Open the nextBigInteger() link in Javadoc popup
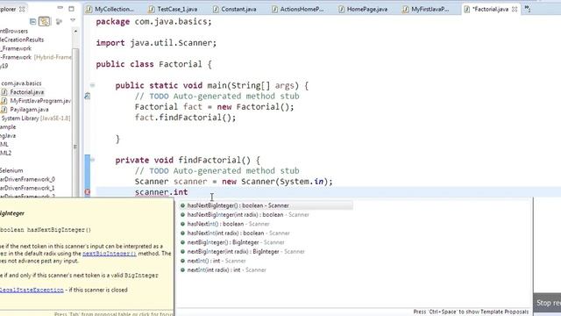Screen dimensions: 561x316 109,254
